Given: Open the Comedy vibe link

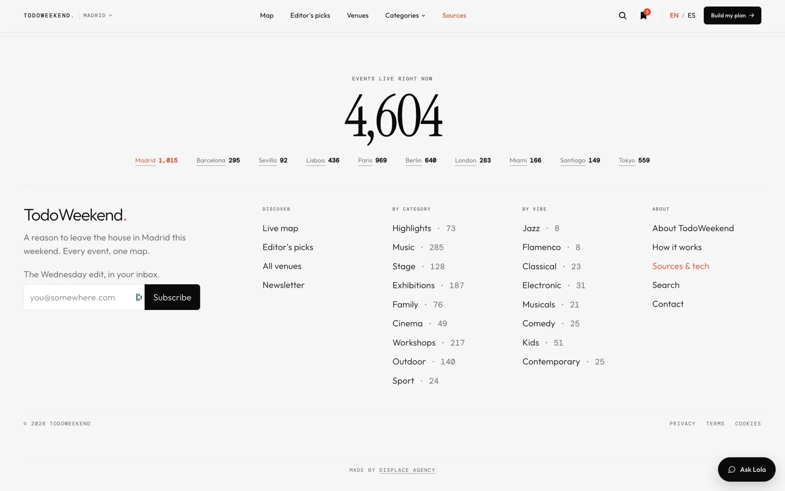Looking at the screenshot, I should [538, 324].
